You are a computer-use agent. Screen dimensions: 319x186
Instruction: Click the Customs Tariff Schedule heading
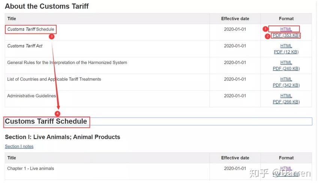coord(46,121)
